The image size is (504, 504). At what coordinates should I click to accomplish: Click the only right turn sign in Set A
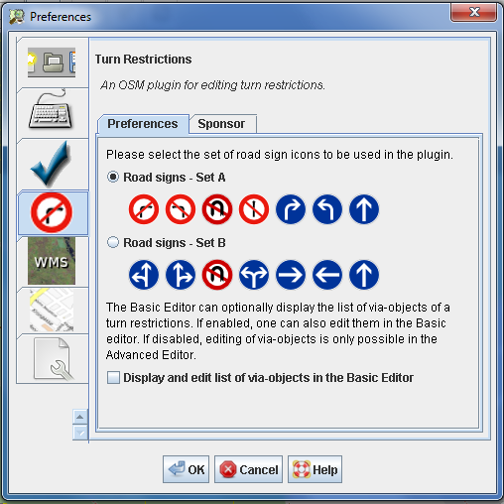[x=291, y=209]
